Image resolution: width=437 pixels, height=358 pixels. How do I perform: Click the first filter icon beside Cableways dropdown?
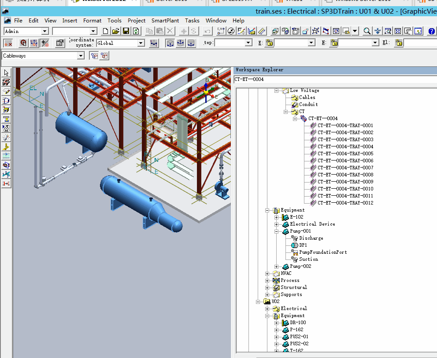(94, 56)
